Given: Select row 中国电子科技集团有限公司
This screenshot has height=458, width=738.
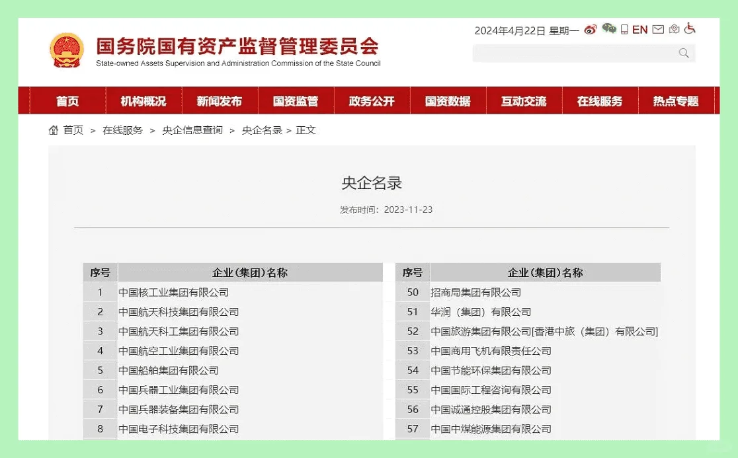Looking at the screenshot, I should [233, 429].
